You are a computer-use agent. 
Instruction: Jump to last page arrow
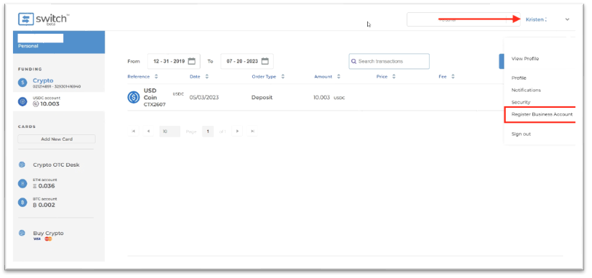(253, 131)
